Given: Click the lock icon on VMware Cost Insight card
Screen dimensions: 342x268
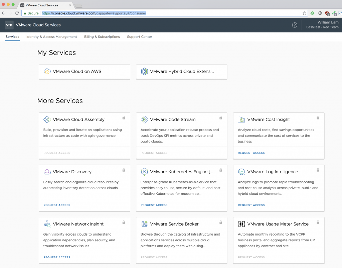Looking at the screenshot, I should click(x=318, y=118).
